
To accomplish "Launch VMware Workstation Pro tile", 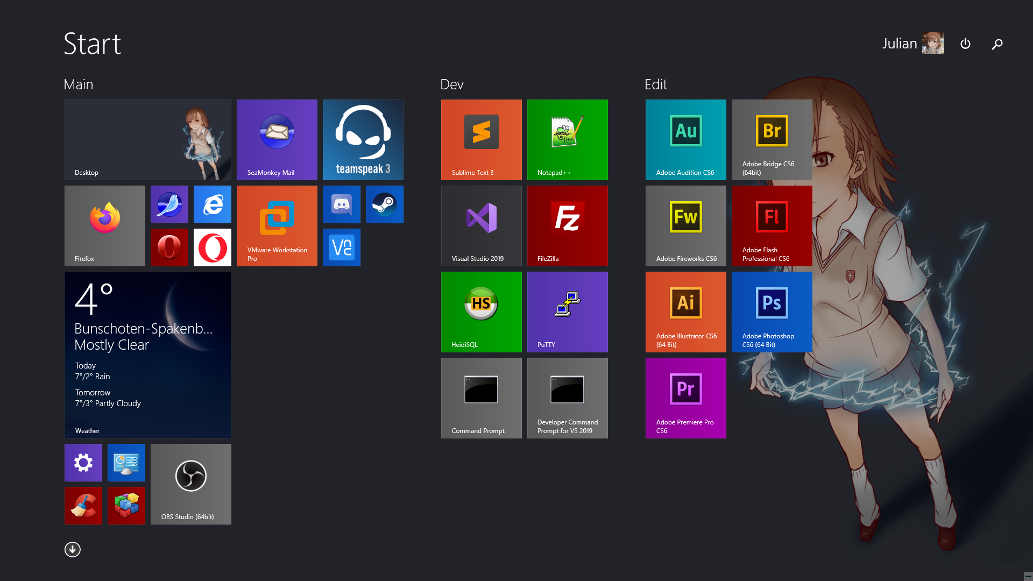I will click(x=277, y=226).
